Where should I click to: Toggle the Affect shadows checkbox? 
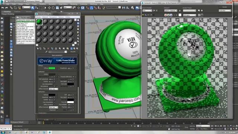(x=55, y=105)
